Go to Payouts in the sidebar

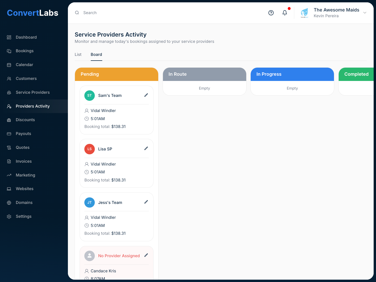[x=34, y=134]
